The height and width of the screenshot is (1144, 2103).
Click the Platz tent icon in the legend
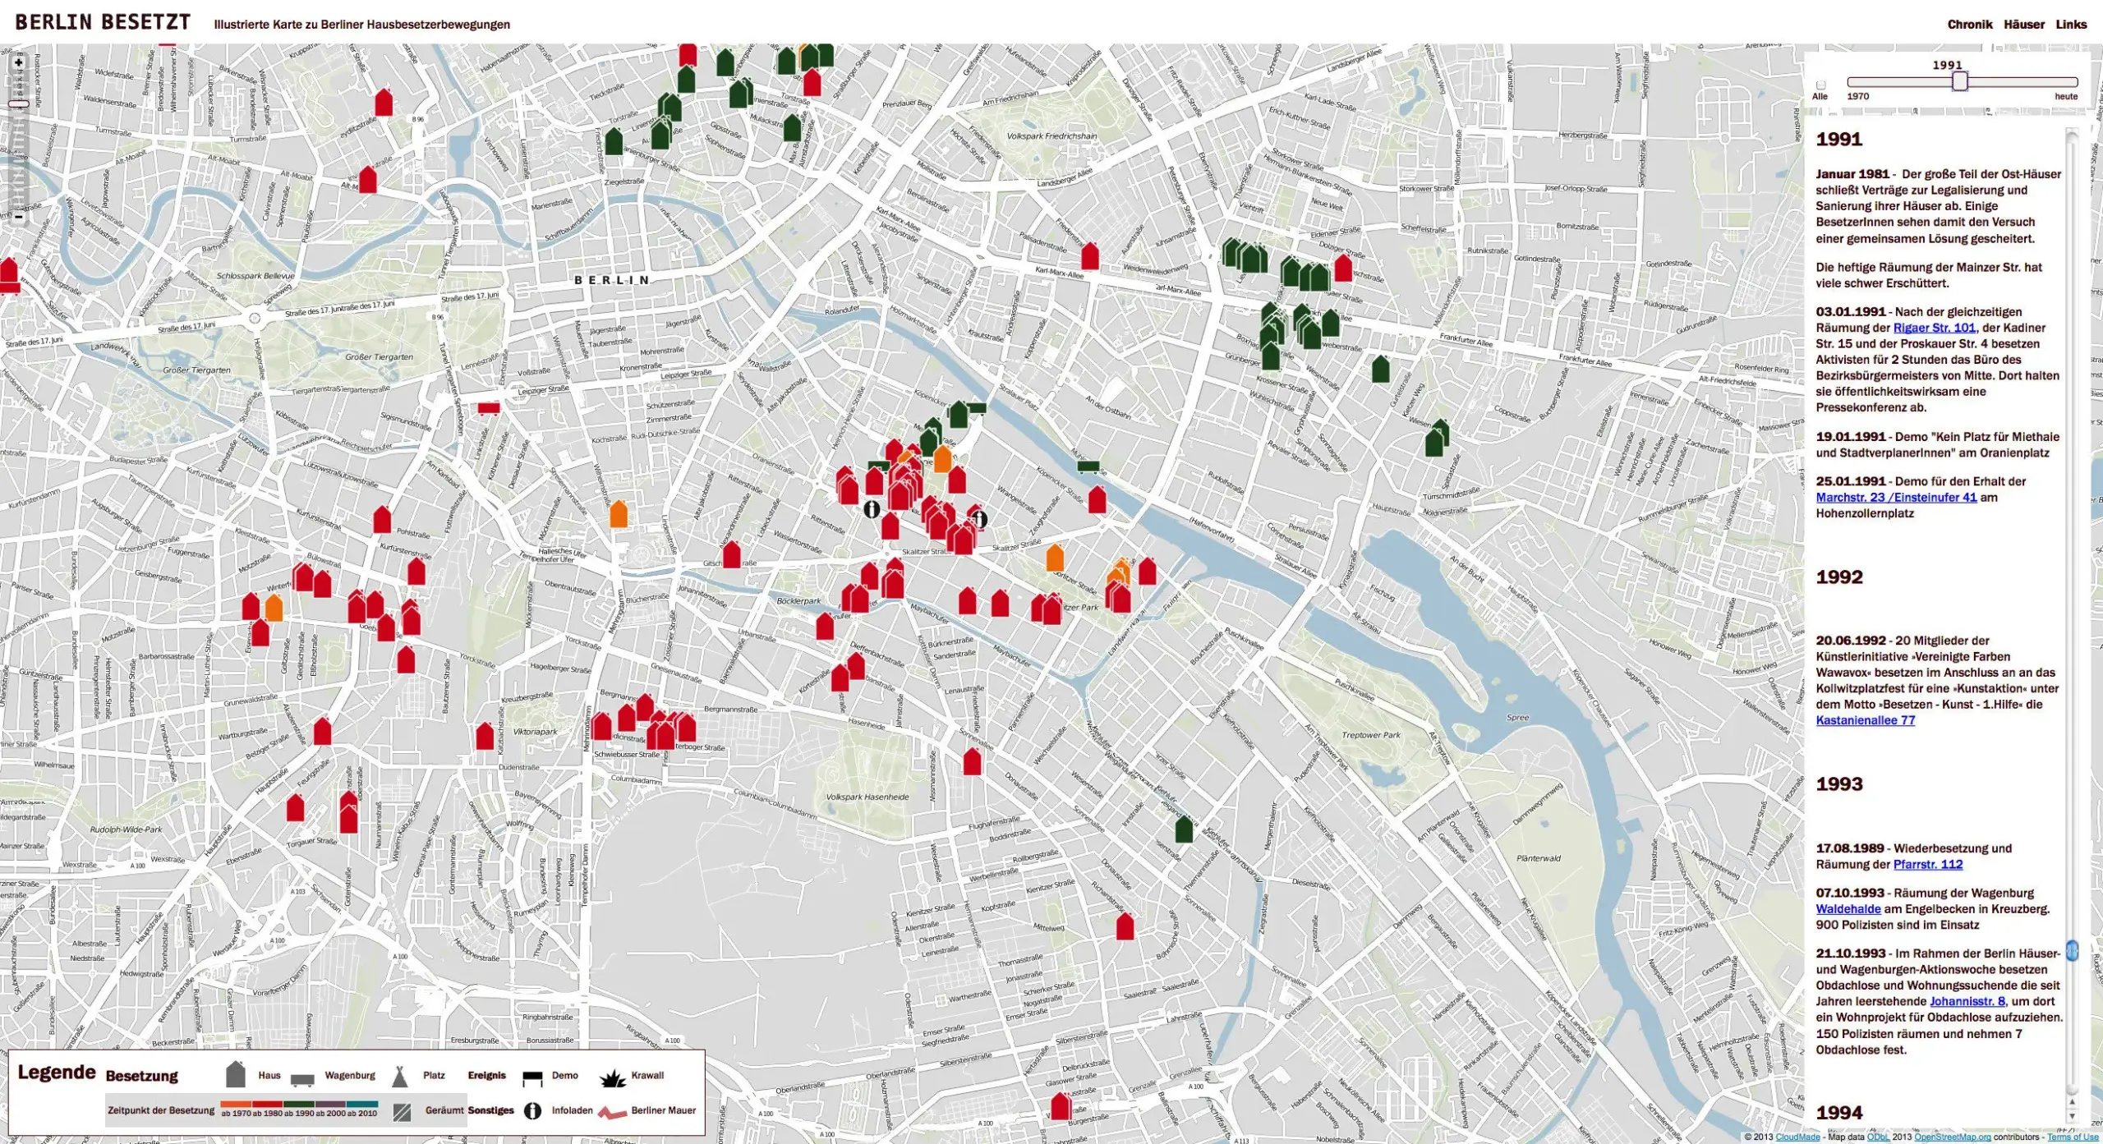(x=400, y=1076)
